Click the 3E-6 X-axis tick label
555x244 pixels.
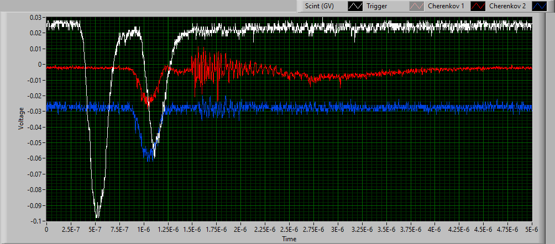[338, 229]
